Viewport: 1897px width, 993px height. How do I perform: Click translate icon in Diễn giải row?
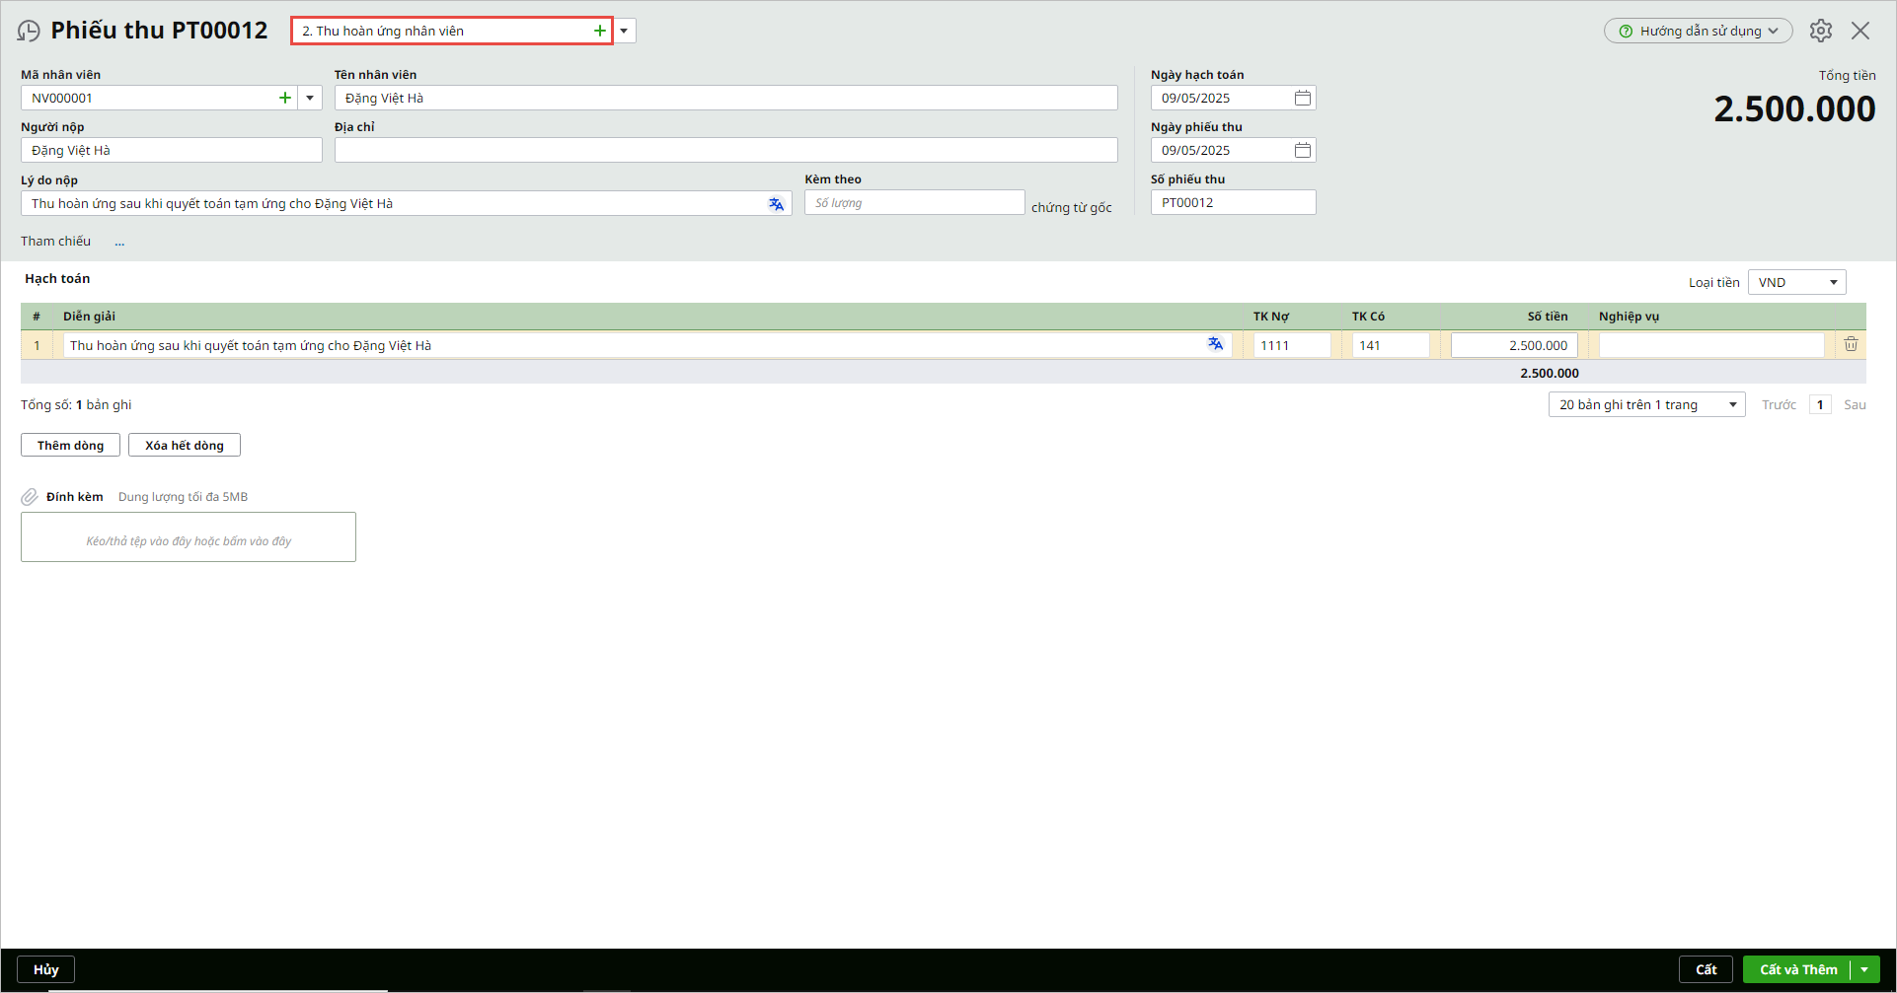pos(1215,344)
